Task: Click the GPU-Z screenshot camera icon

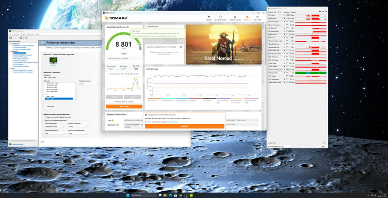Action: click(x=320, y=12)
